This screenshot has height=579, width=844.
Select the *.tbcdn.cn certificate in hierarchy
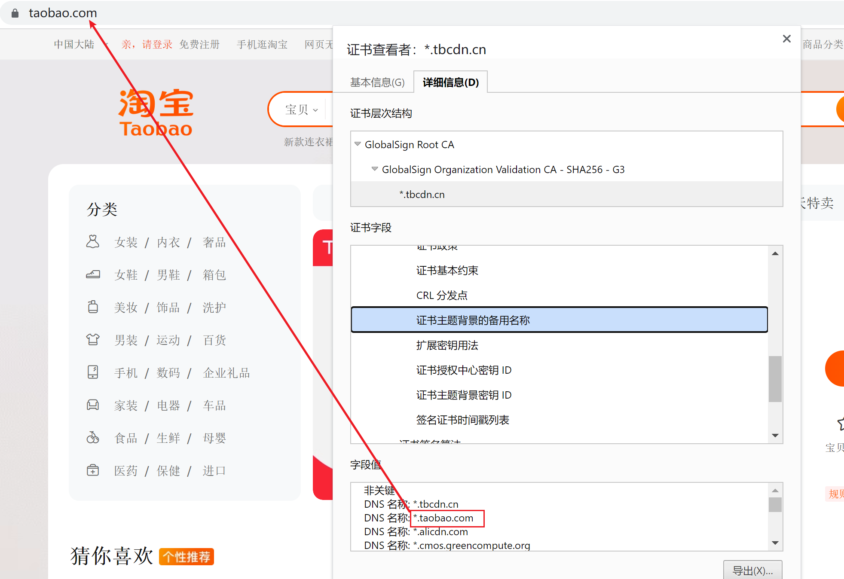tap(422, 195)
